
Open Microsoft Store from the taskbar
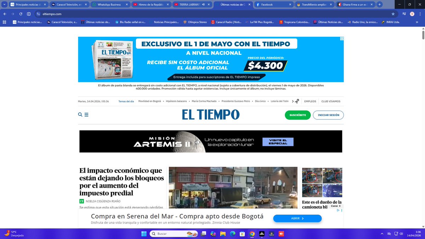coord(242,234)
